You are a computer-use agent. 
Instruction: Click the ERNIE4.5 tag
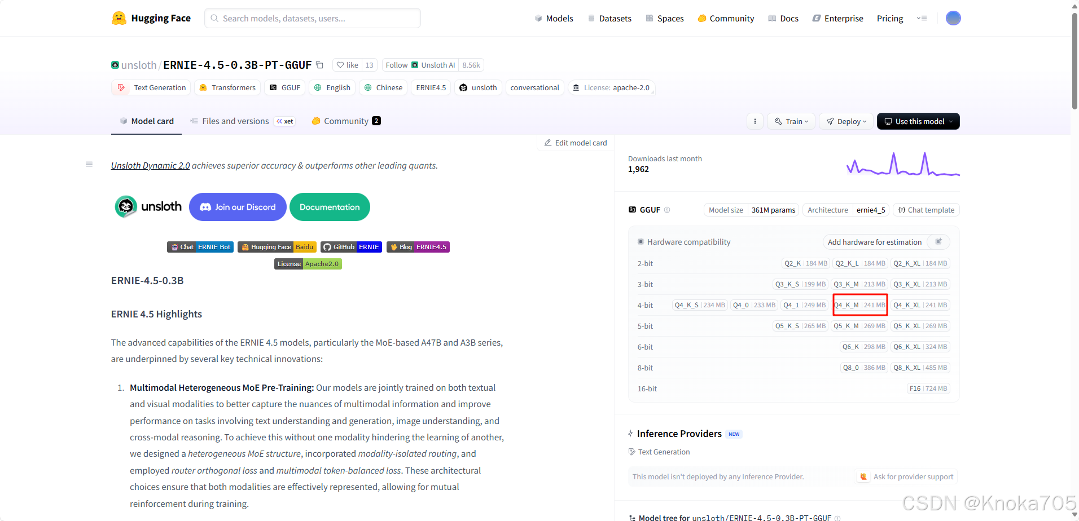431,87
